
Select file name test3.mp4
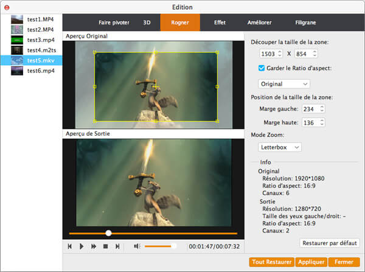[41, 40]
